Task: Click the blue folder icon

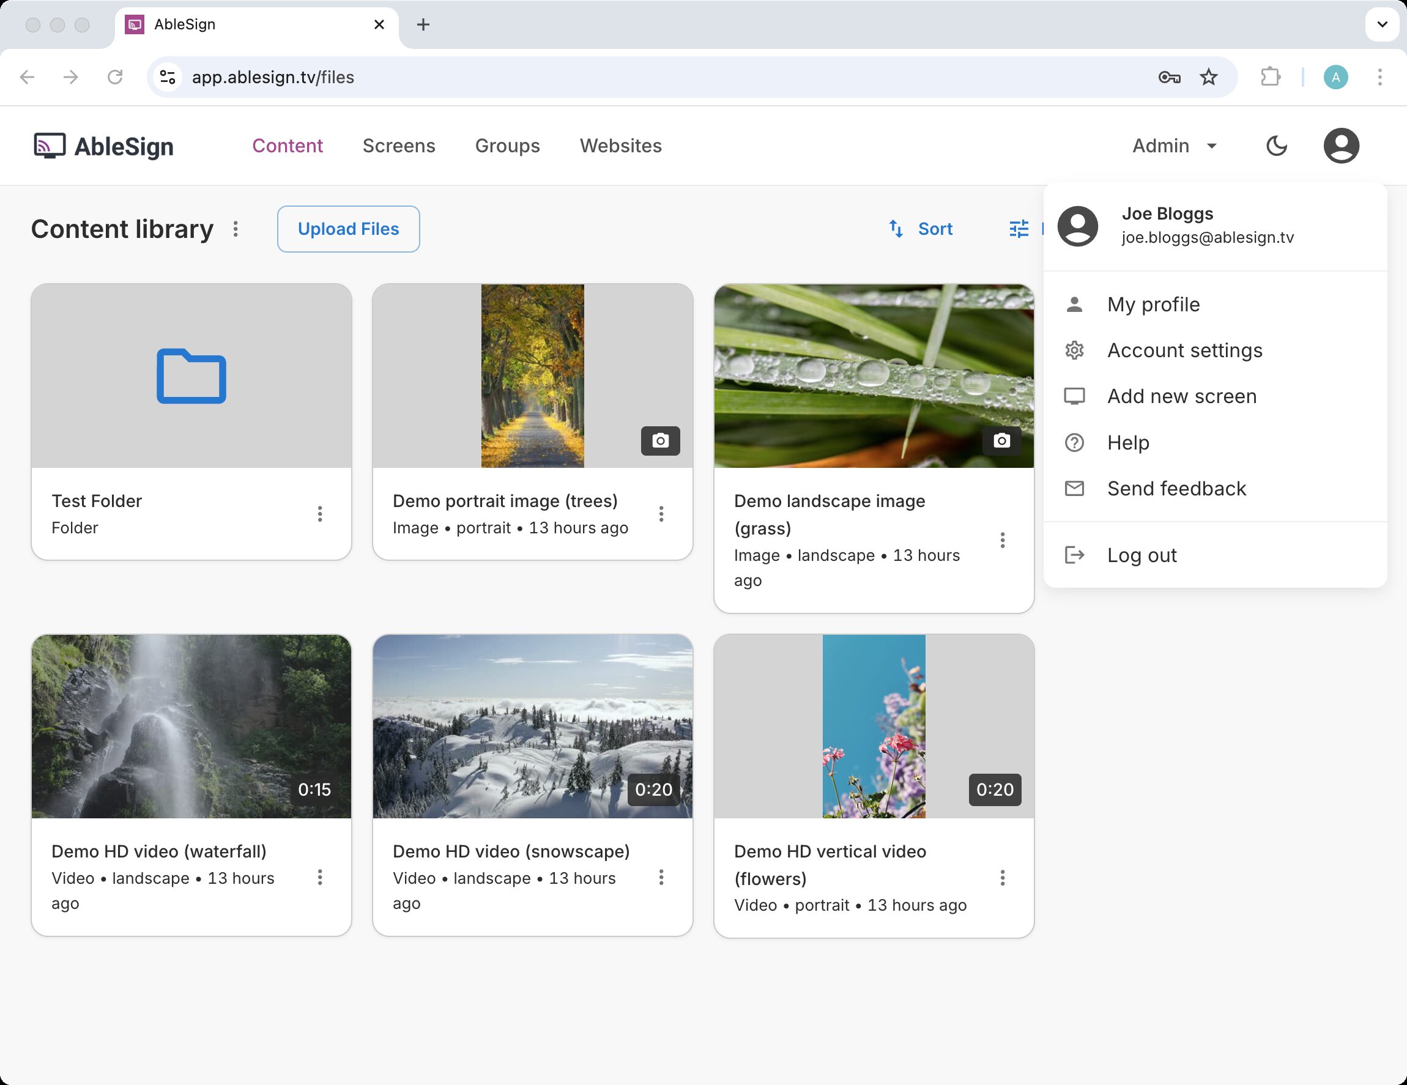Action: pos(191,376)
